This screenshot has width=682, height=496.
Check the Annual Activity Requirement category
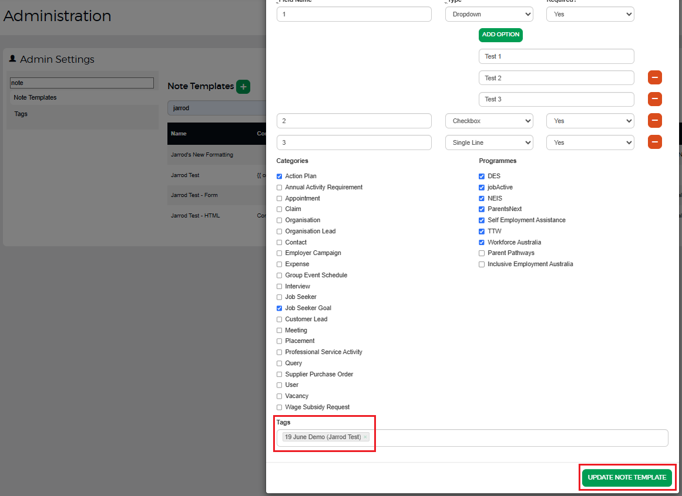(279, 188)
